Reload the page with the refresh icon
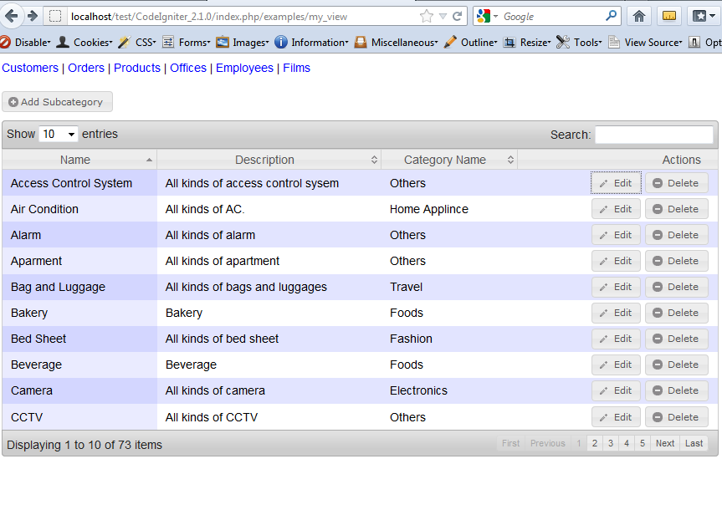This screenshot has width=722, height=515. pyautogui.click(x=458, y=17)
